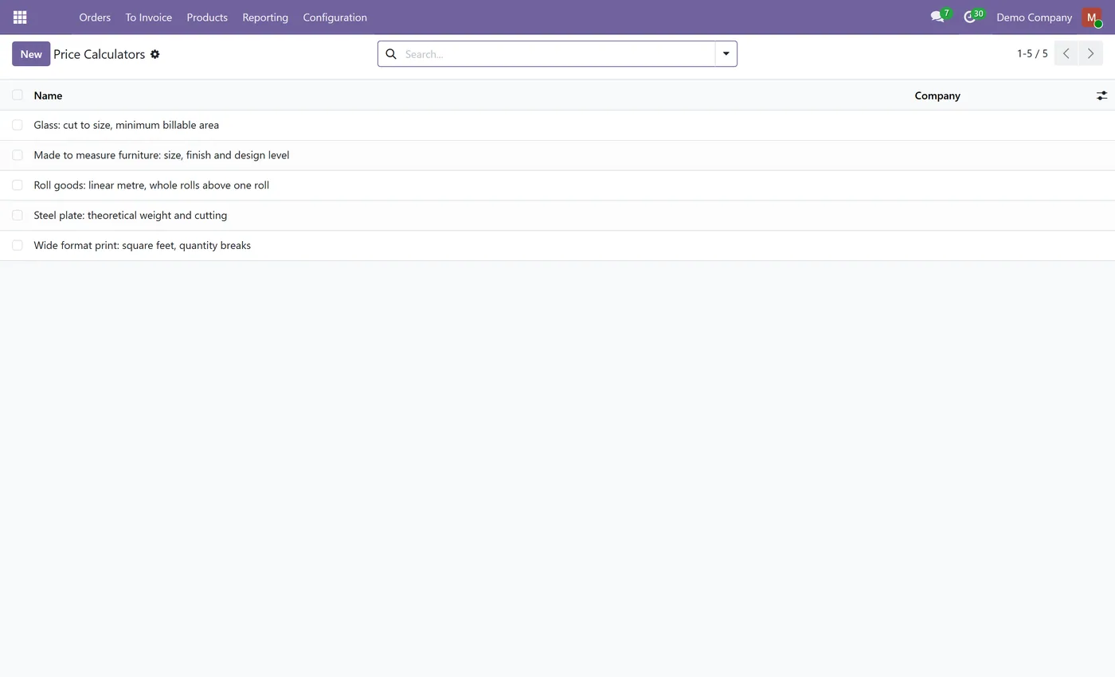Click the gear icon beside Price Calculators
This screenshot has width=1115, height=677.
coord(155,54)
